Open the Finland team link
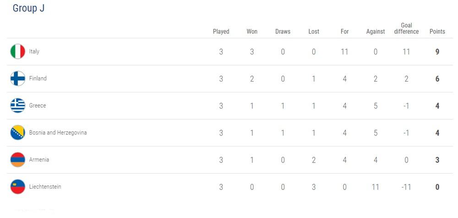This screenshot has height=218, width=458. point(38,78)
